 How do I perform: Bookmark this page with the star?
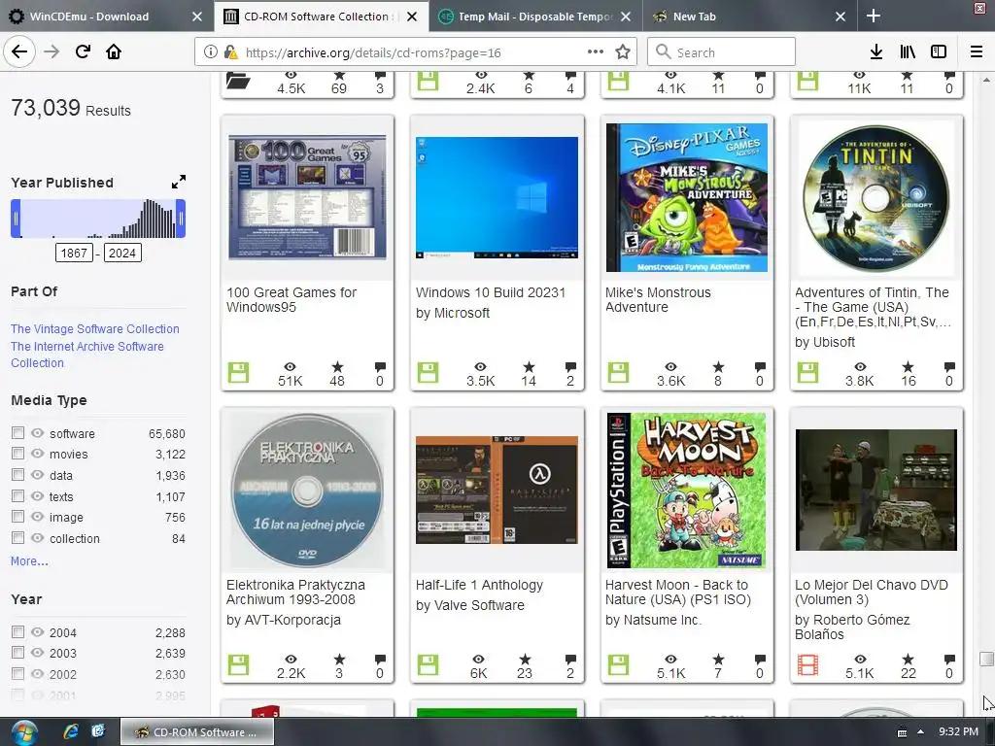click(623, 52)
